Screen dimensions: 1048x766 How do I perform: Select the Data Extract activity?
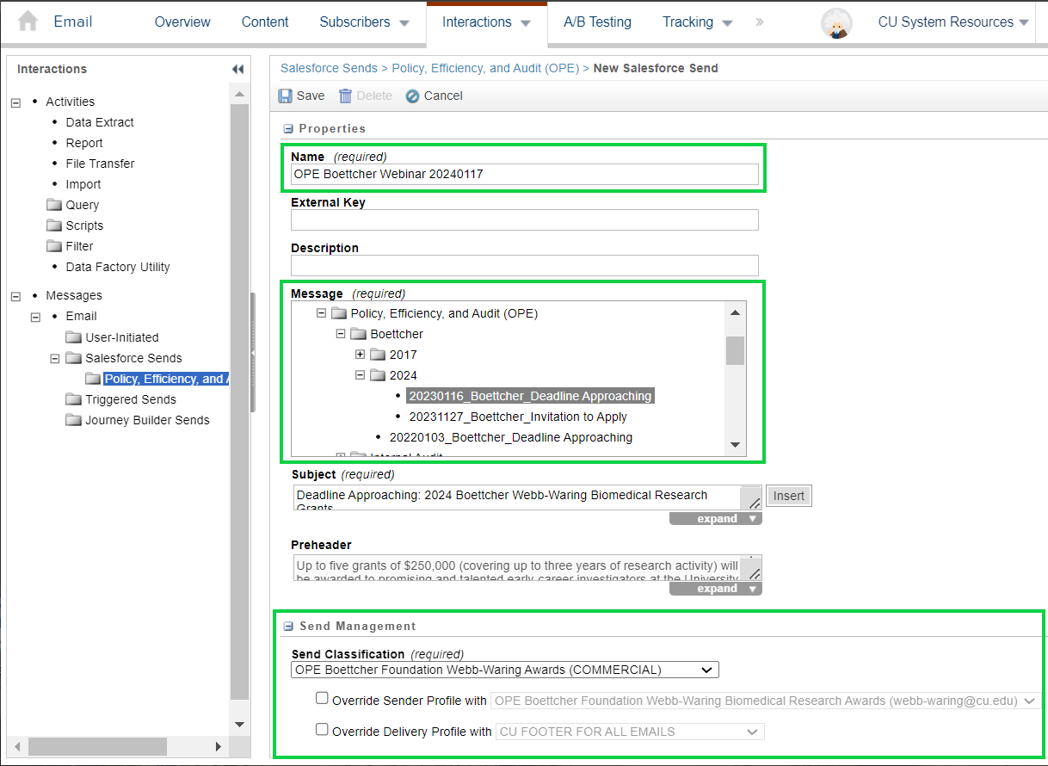point(100,122)
